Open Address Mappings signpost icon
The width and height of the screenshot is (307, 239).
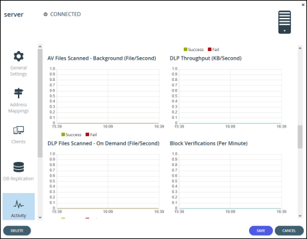coord(19,93)
